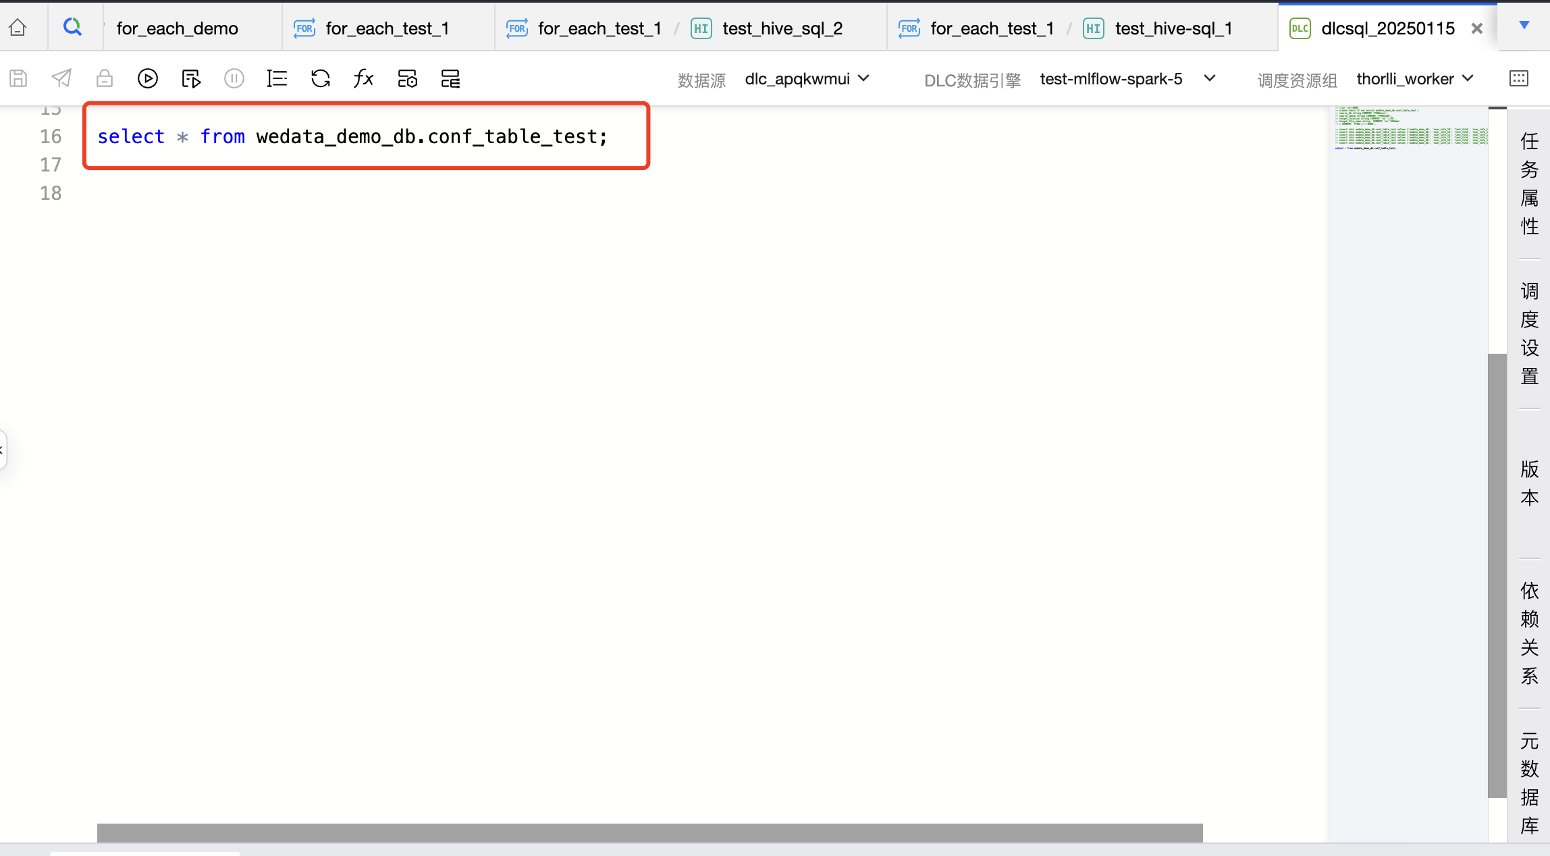
Task: Click the search magnifier icon
Action: (x=72, y=28)
